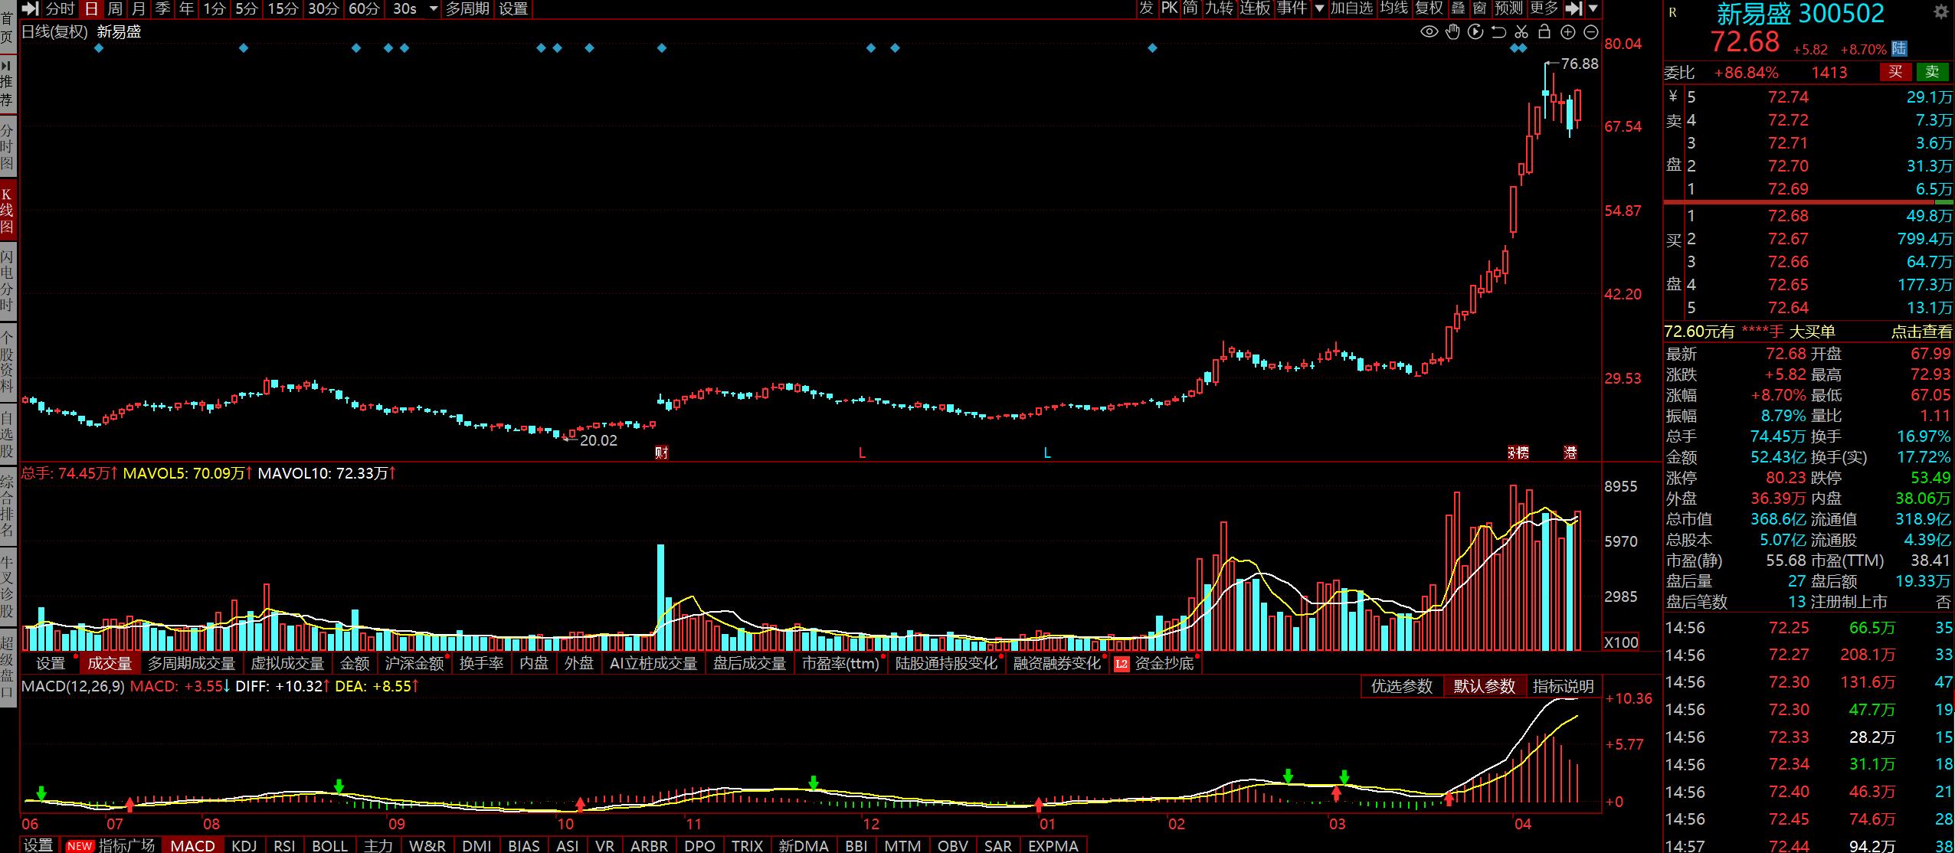
Task: Toggle the eye visibility icon on chart
Action: [x=1429, y=32]
